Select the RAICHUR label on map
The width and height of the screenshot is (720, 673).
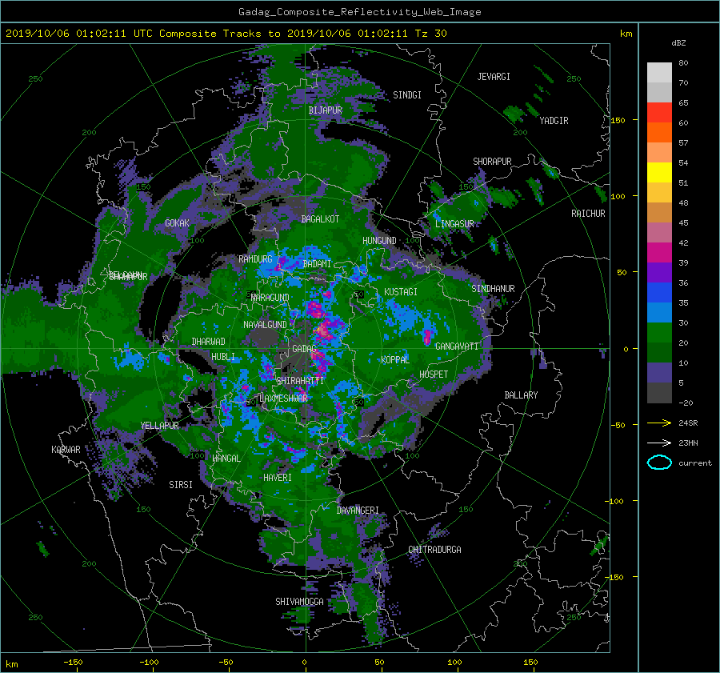(x=588, y=214)
